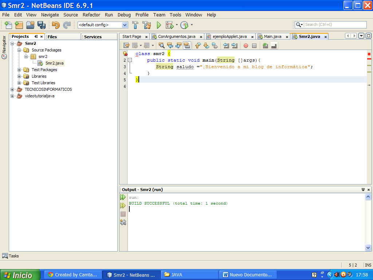
Task: Open the Inicio start button
Action: coord(20,275)
